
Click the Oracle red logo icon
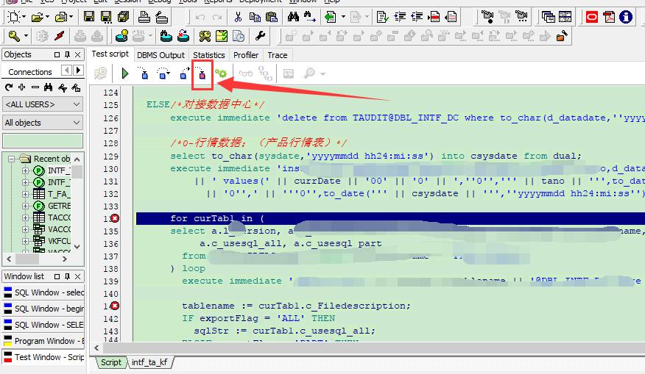point(591,17)
